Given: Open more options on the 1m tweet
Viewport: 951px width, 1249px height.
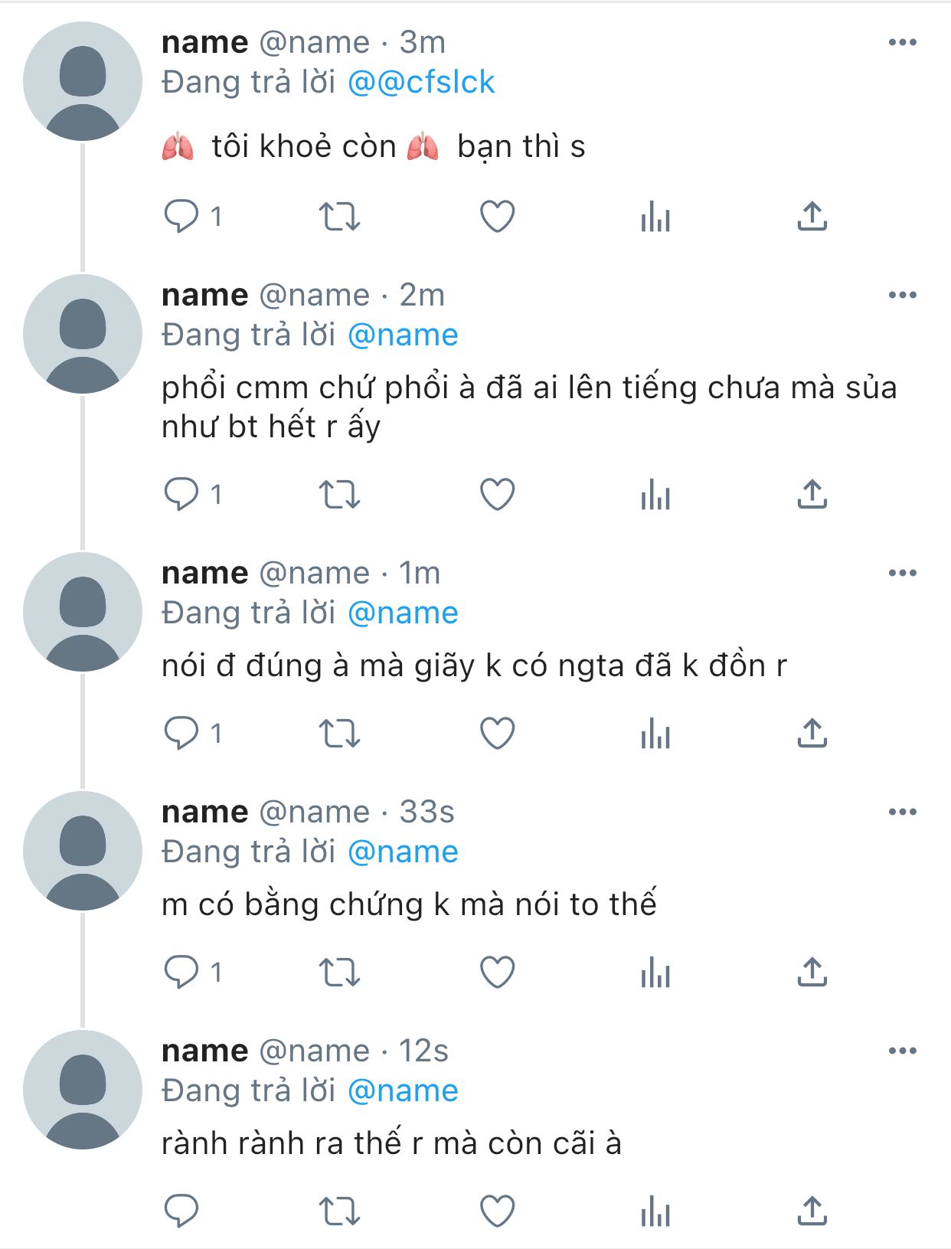Looking at the screenshot, I should coord(902,573).
